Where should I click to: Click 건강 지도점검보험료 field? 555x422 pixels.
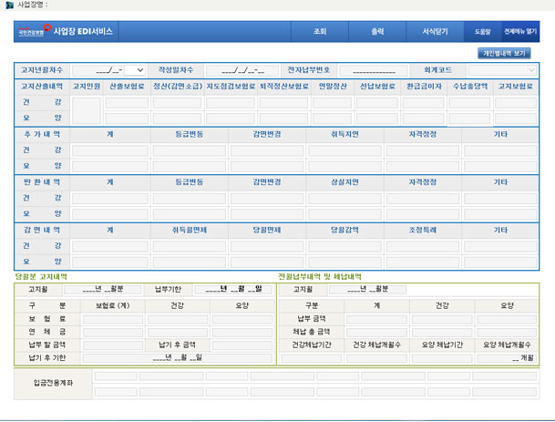point(231,103)
